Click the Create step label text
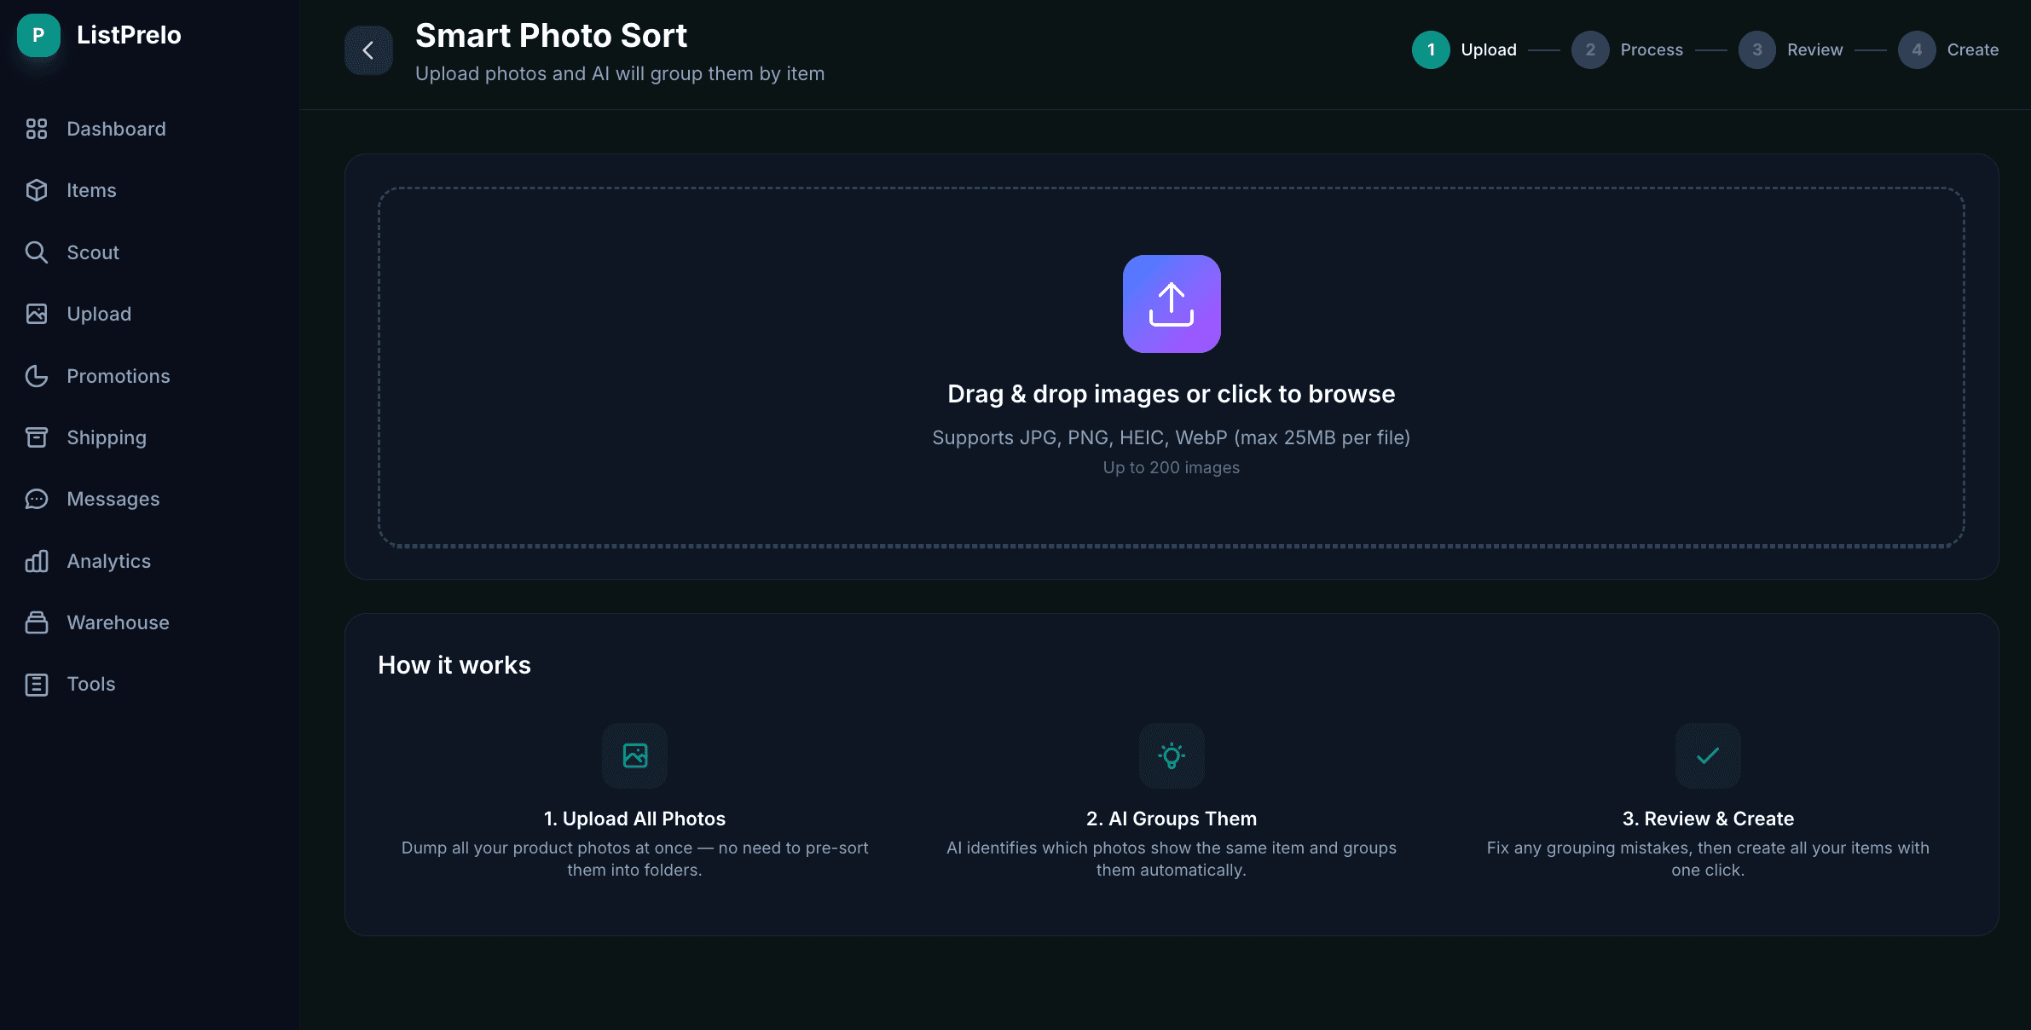The height and width of the screenshot is (1030, 2031). click(x=1973, y=49)
